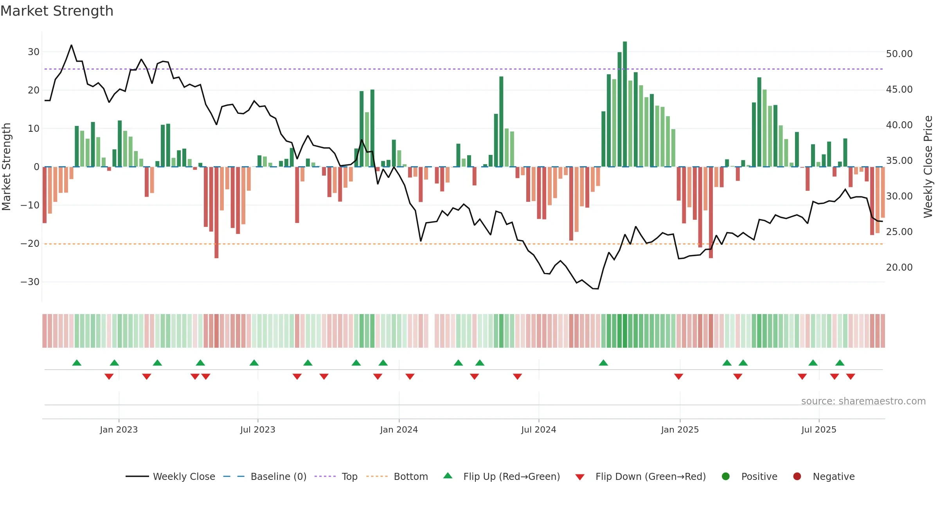Screen dimensions: 939x528
Task: Click the Jan 2023 axis label
Action: pos(119,429)
